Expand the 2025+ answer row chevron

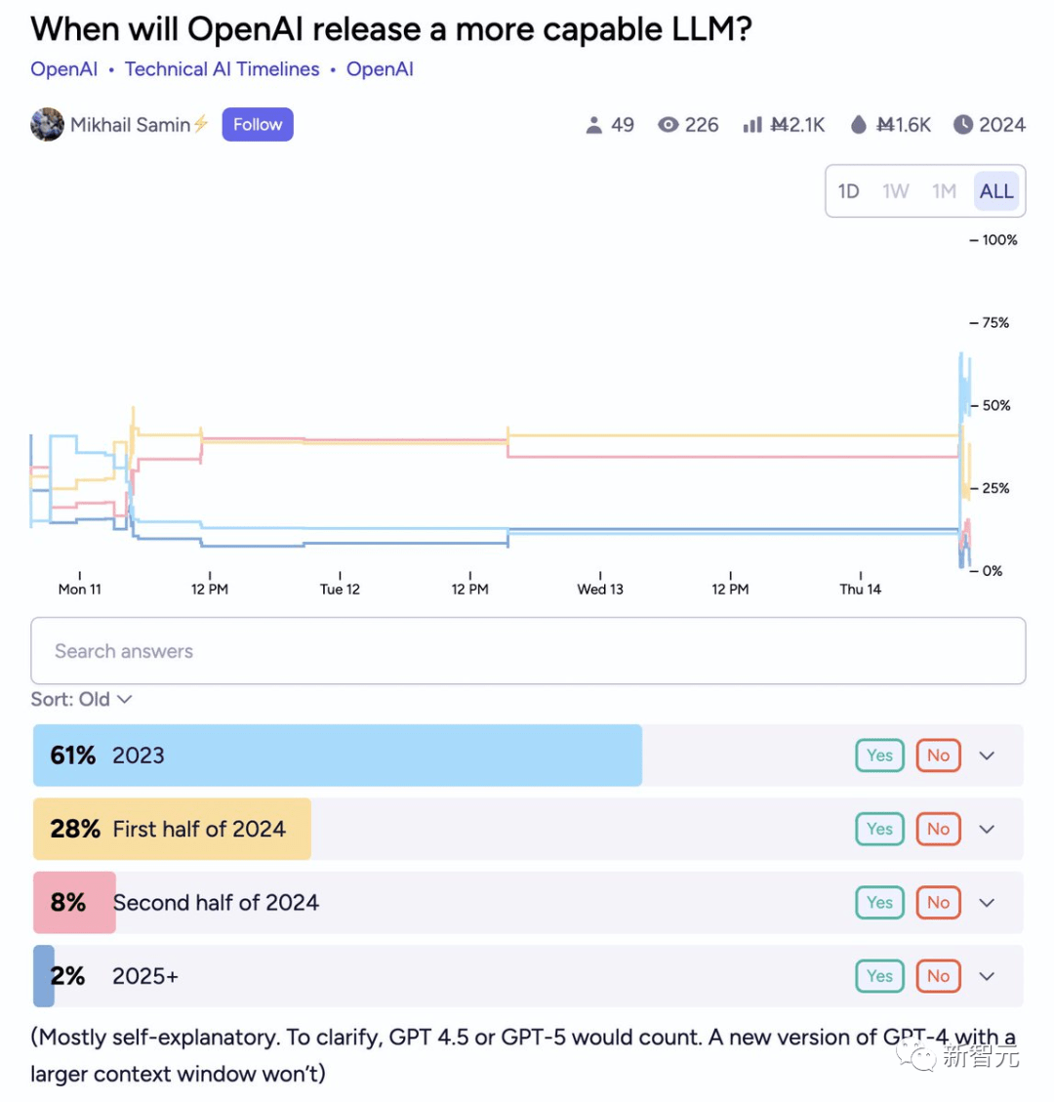pos(988,976)
